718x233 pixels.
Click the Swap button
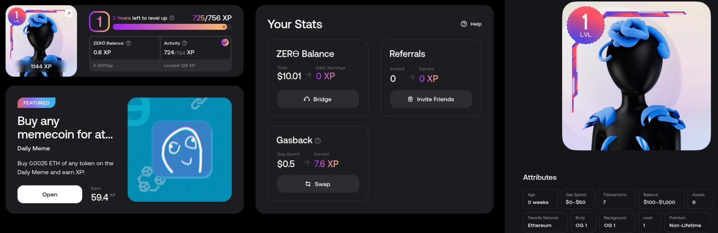point(318,184)
